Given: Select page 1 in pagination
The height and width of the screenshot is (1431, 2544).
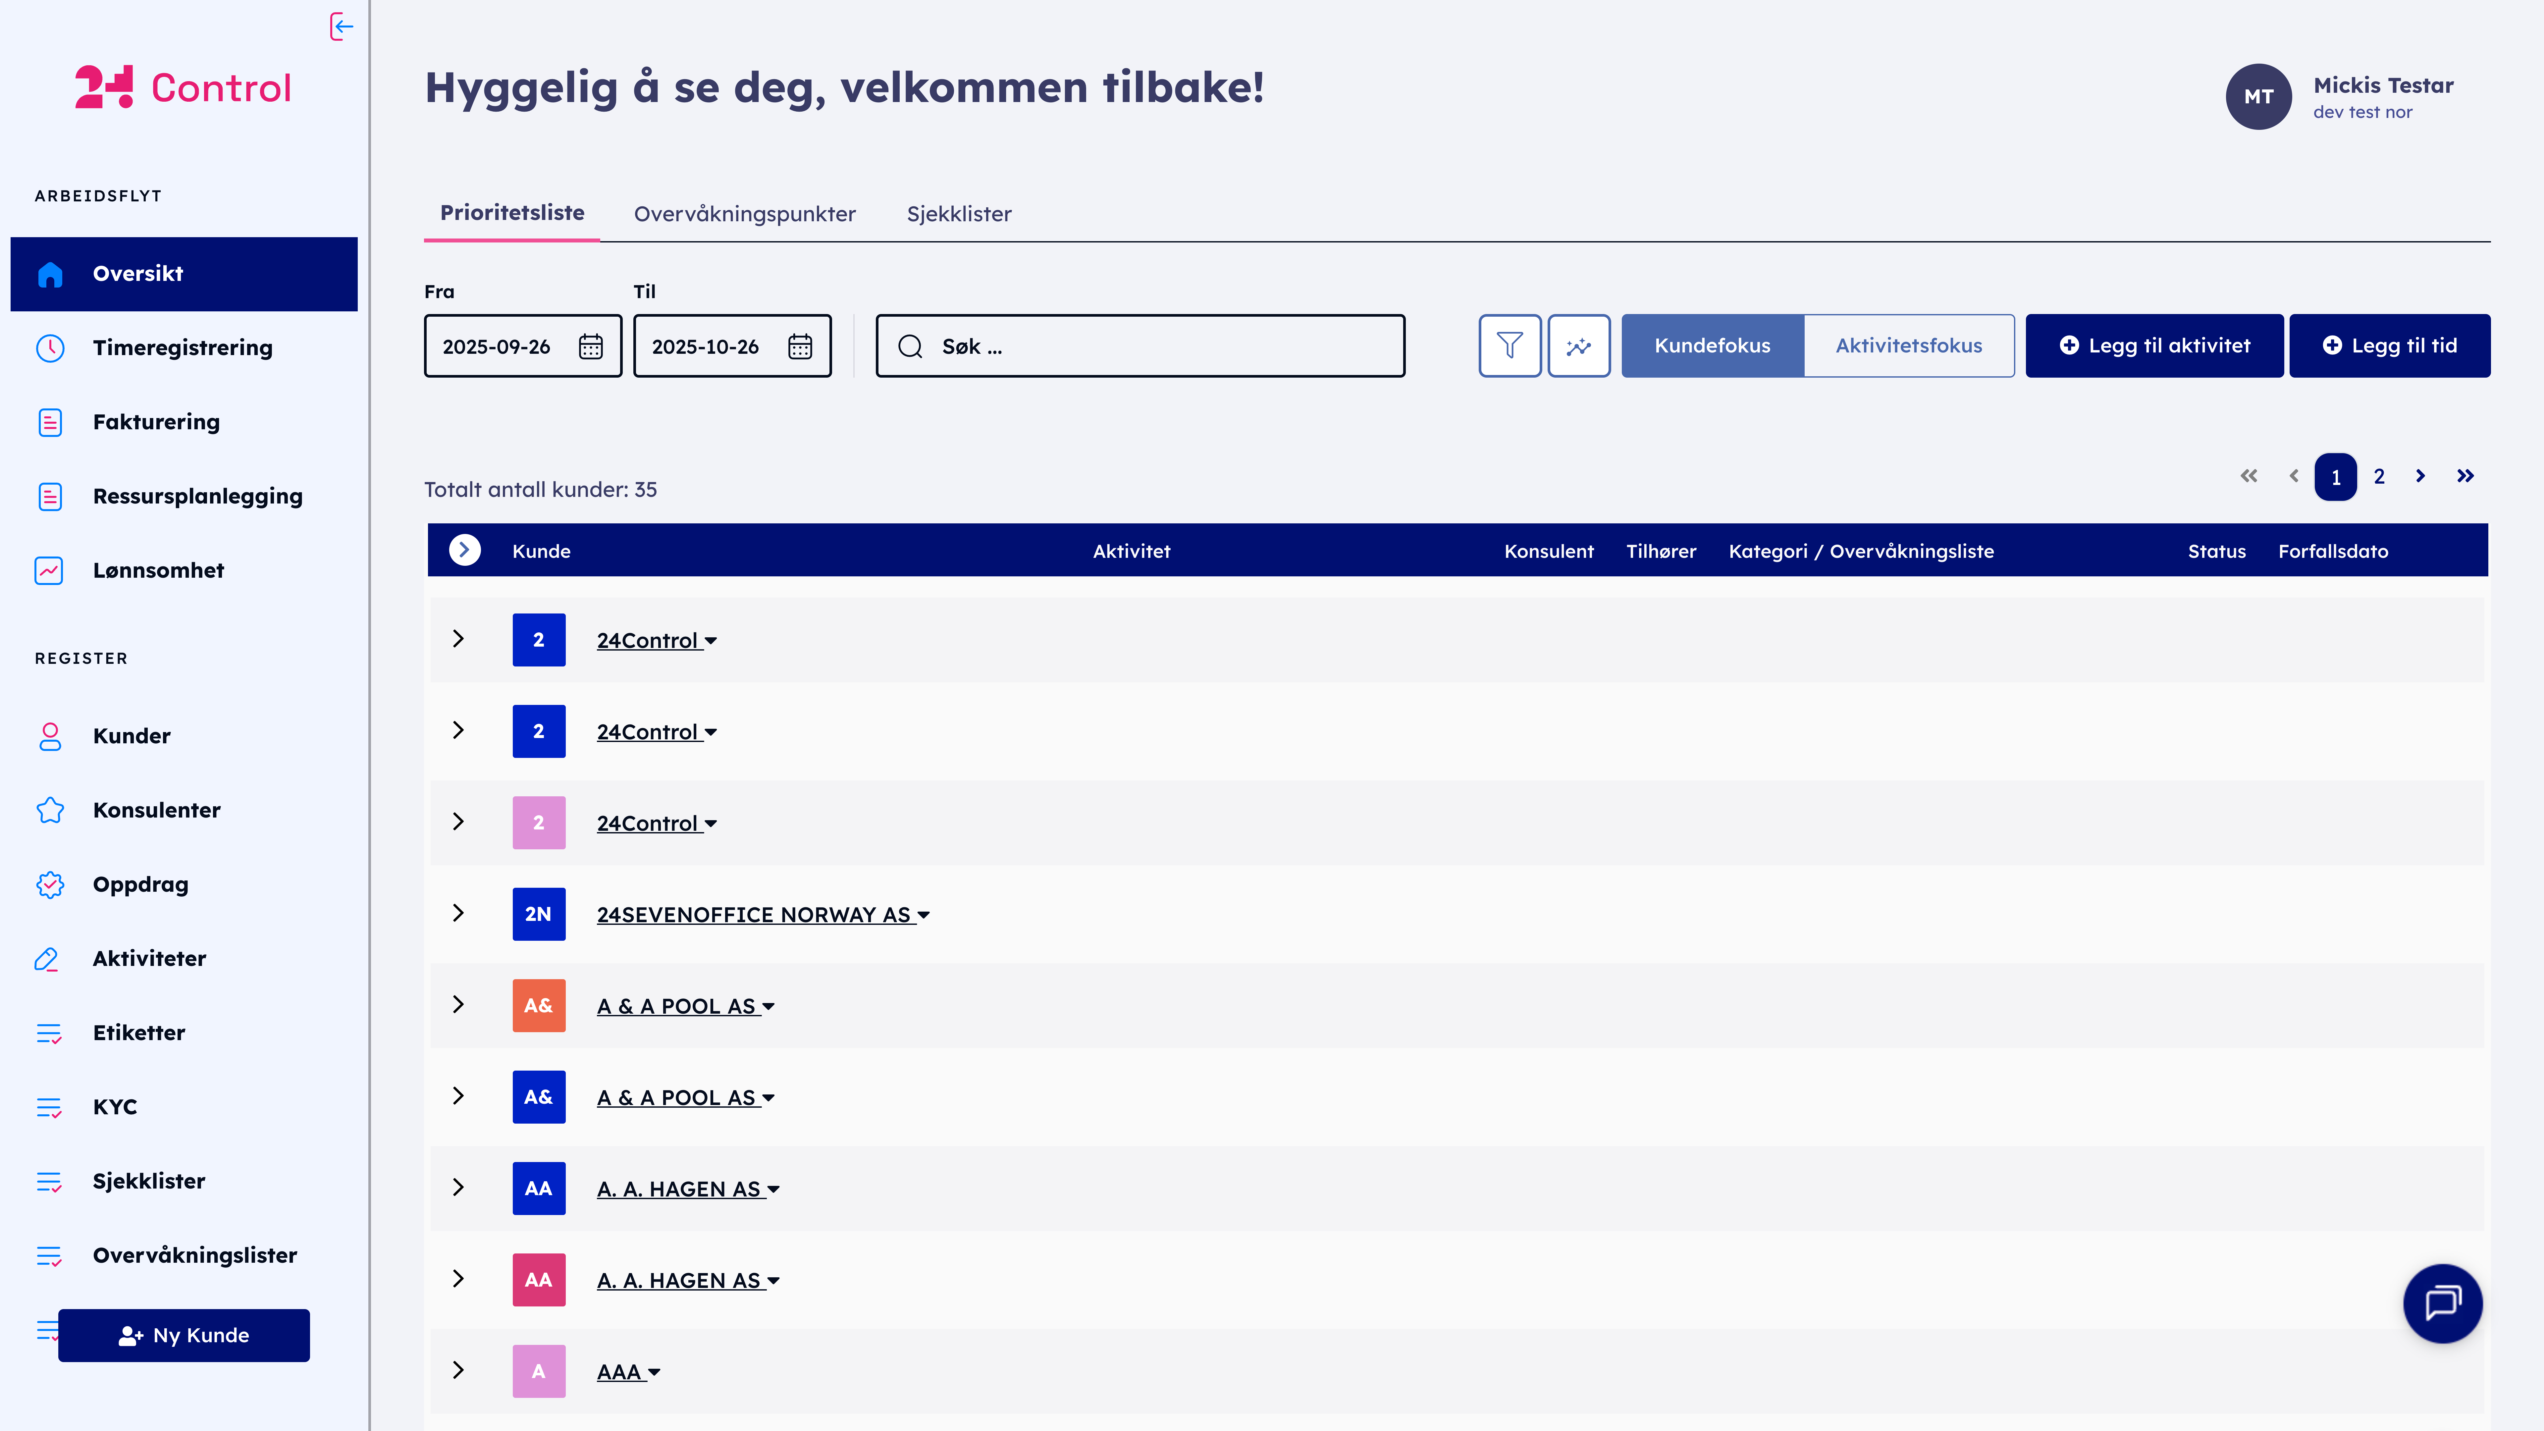Looking at the screenshot, I should click(x=2336, y=477).
